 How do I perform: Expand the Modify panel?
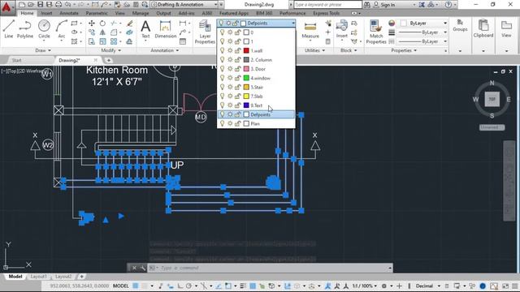tap(111, 50)
